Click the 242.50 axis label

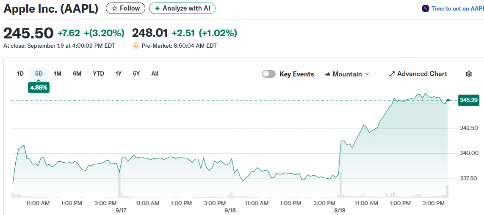[x=469, y=128]
